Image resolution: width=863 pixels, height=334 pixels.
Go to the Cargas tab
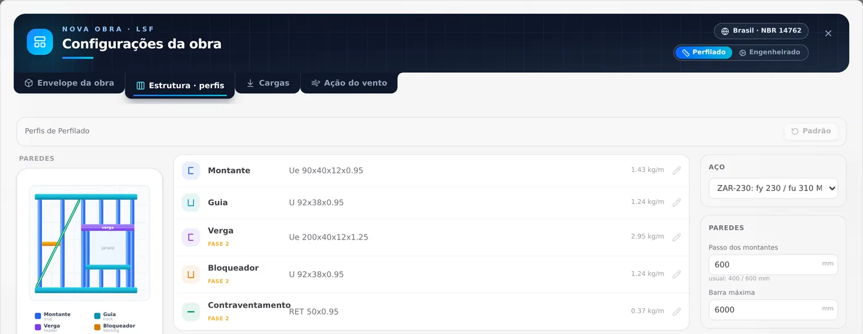[x=268, y=83]
